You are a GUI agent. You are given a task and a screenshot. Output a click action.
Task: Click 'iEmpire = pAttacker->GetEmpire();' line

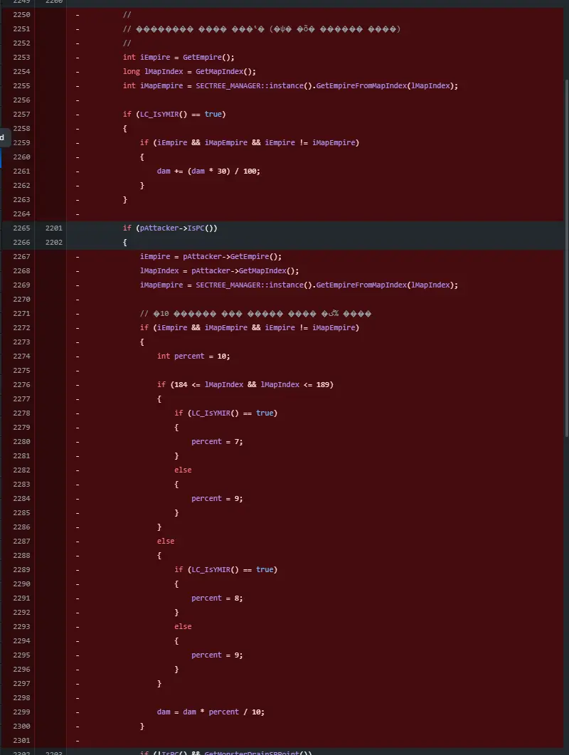click(211, 257)
